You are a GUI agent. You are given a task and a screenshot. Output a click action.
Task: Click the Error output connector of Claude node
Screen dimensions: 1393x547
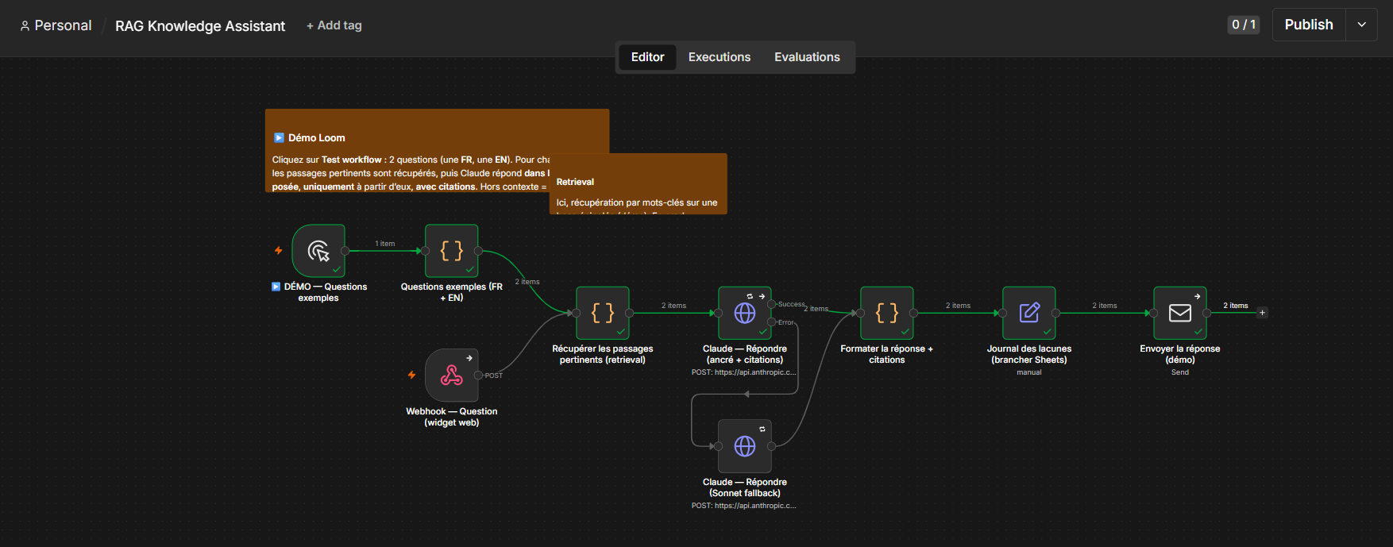771,322
